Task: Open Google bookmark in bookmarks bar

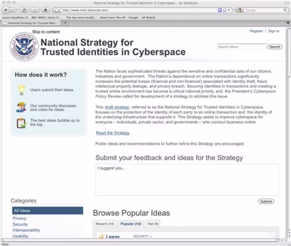Action: tap(134, 18)
